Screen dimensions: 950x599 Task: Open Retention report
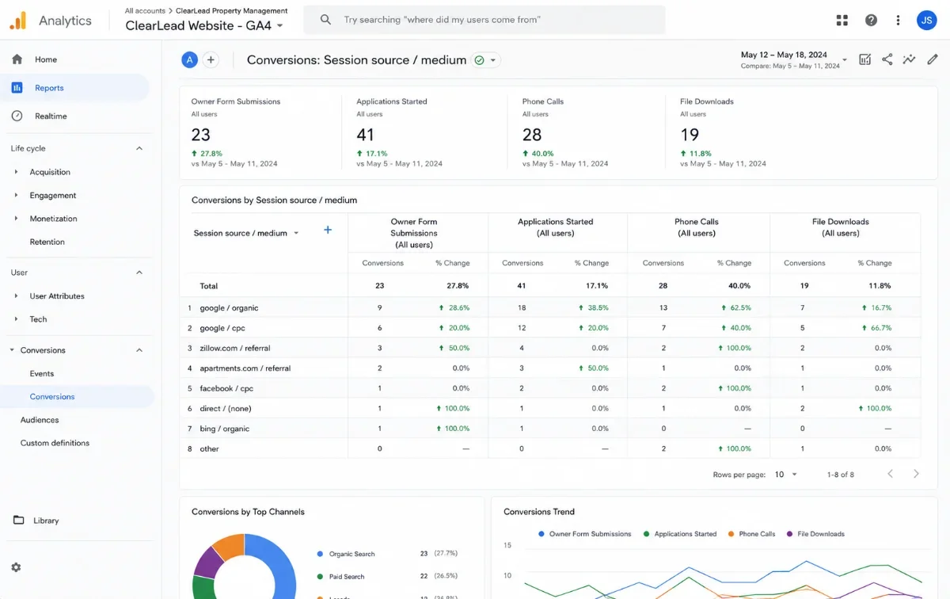(47, 242)
